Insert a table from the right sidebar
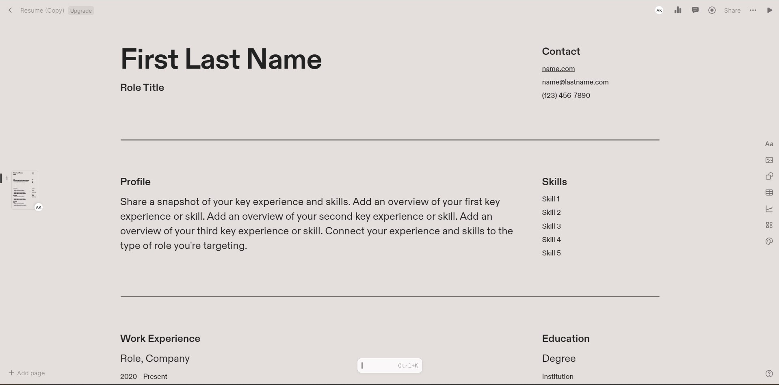Image resolution: width=779 pixels, height=385 pixels. [x=769, y=192]
